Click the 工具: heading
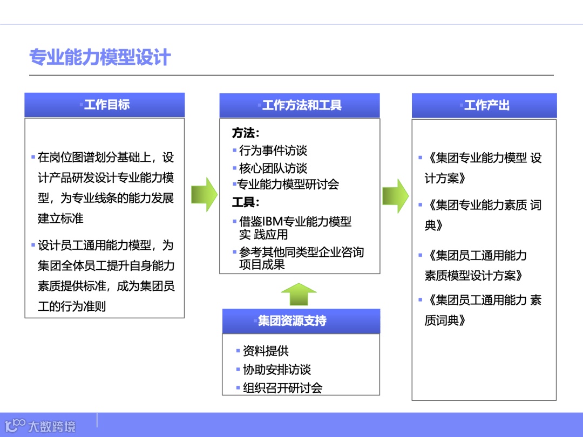Screen dimensions: 583x437 click(x=246, y=202)
